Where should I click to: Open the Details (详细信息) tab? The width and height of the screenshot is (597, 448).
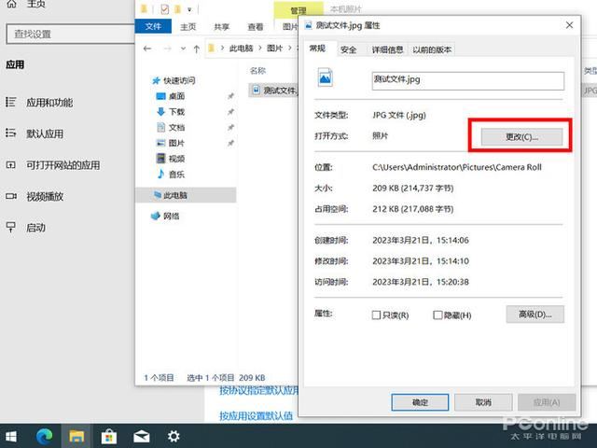coord(387,49)
